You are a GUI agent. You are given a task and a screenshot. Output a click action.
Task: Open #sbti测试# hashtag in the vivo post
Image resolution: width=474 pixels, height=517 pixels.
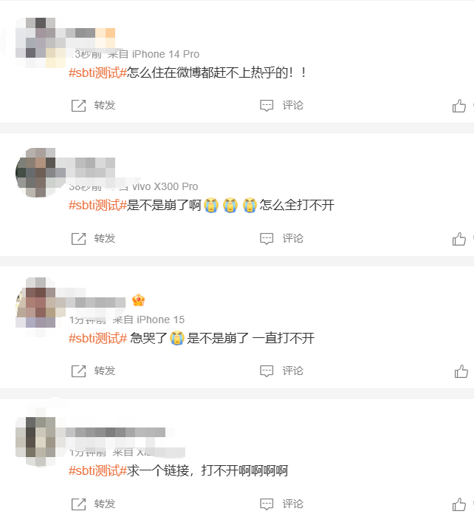[97, 205]
